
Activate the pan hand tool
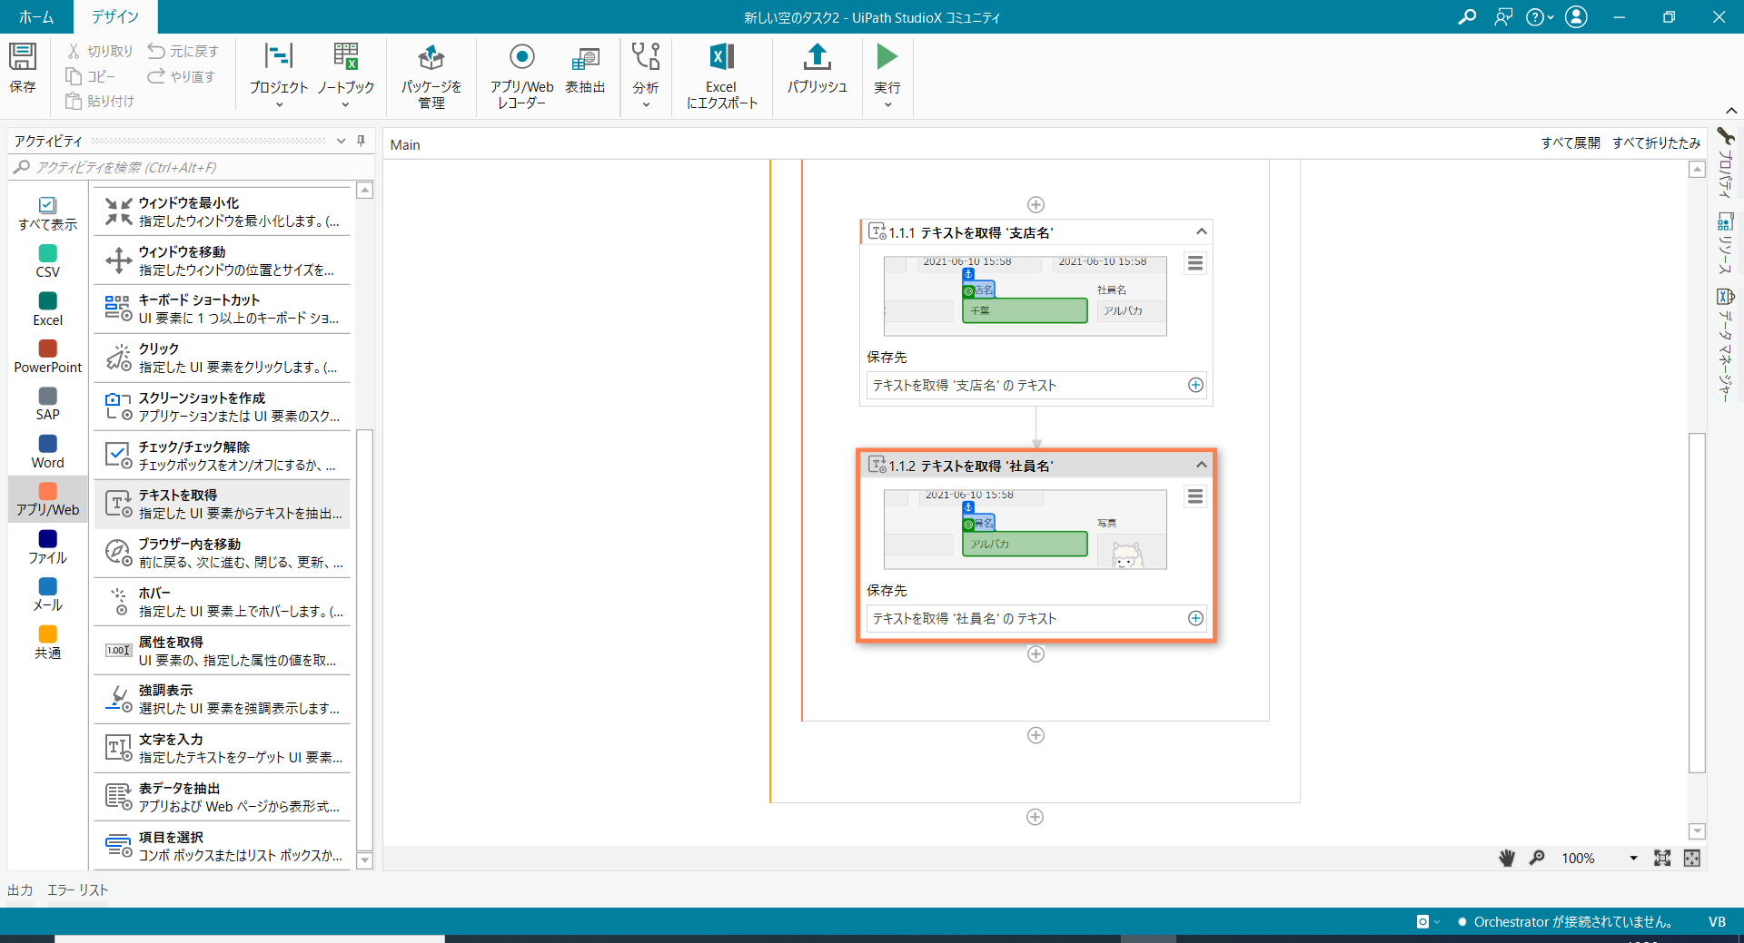pyautogui.click(x=1507, y=858)
